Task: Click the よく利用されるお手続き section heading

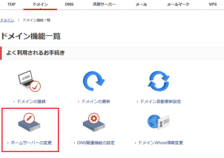Action: point(35,53)
